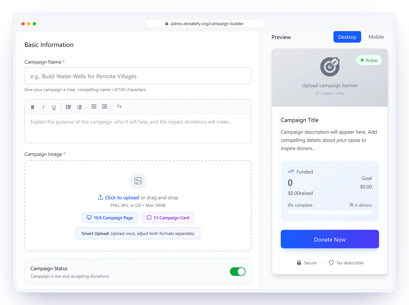Click the 'Campaign Title' preview heading

[299, 120]
